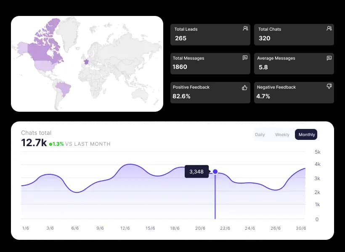Click the Average Messages chat bubble icon

329,58
